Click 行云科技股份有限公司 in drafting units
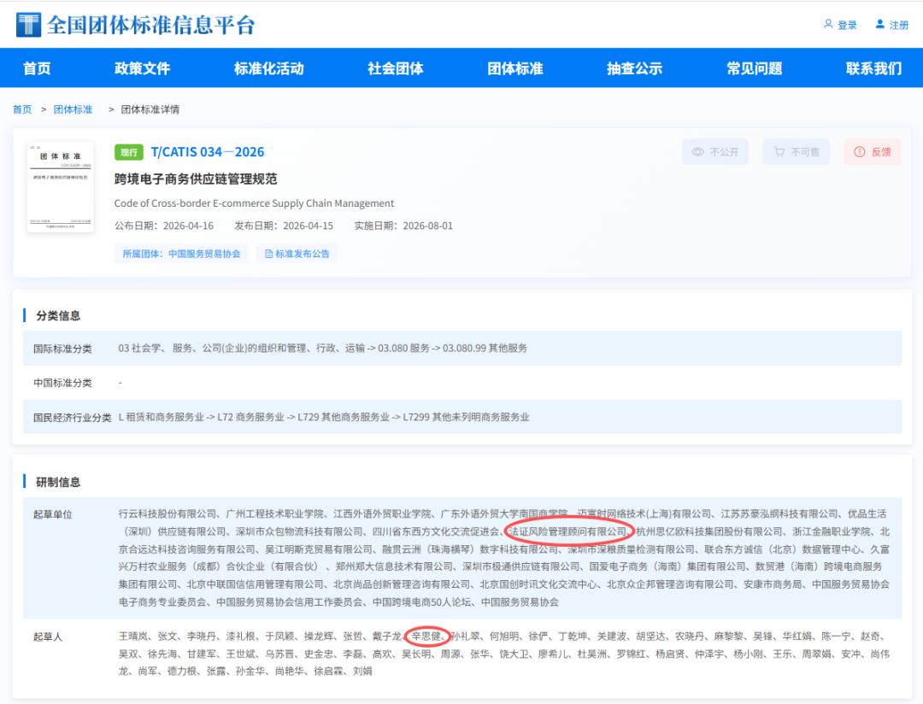The image size is (923, 704). [168, 513]
